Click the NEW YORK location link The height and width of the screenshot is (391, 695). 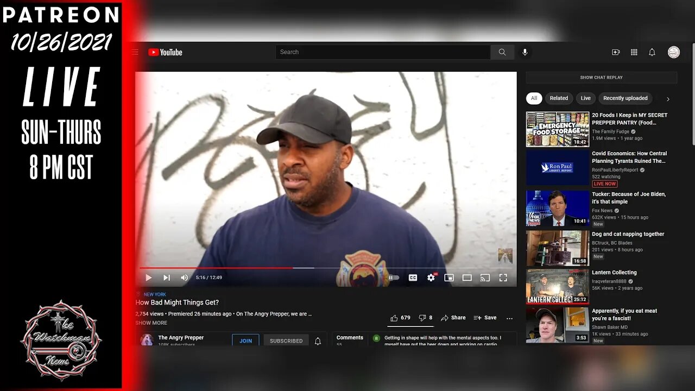(x=155, y=294)
